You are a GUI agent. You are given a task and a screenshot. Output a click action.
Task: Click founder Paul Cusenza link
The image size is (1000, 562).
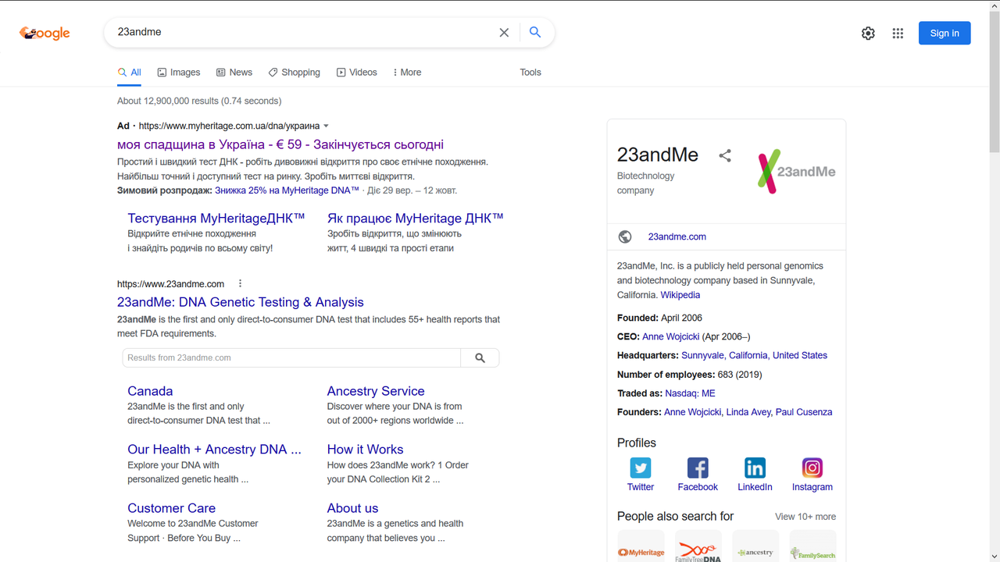pos(804,412)
